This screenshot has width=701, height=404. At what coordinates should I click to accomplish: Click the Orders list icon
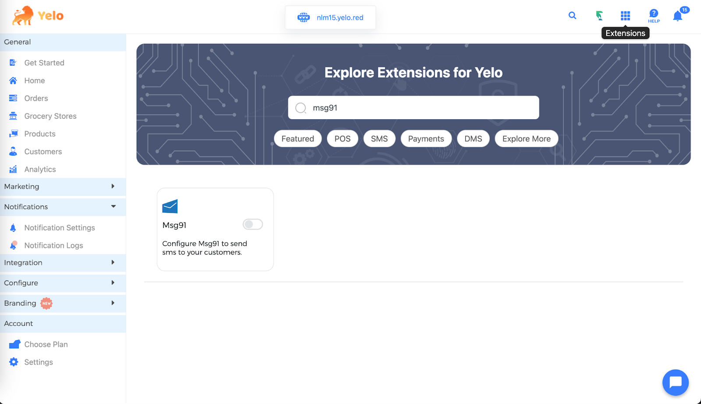[13, 98]
